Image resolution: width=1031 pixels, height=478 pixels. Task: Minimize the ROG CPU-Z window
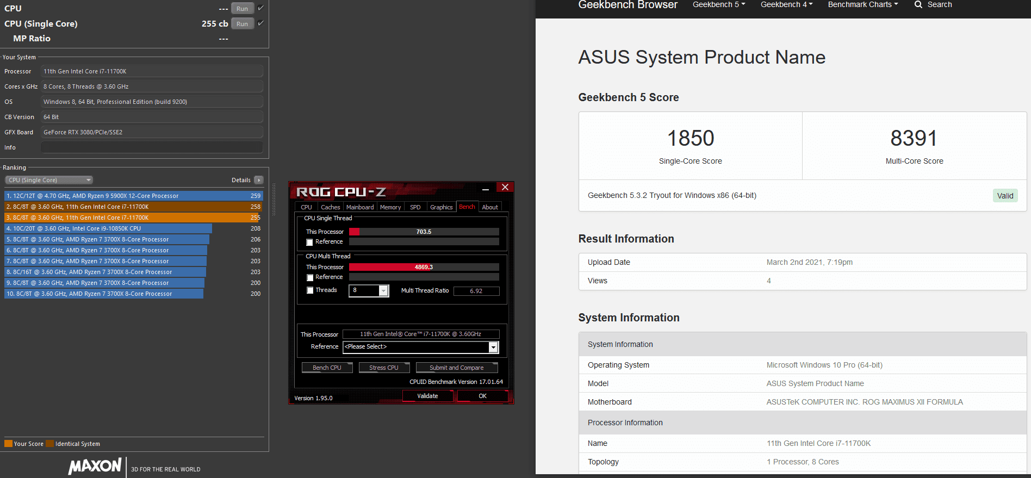(x=486, y=188)
